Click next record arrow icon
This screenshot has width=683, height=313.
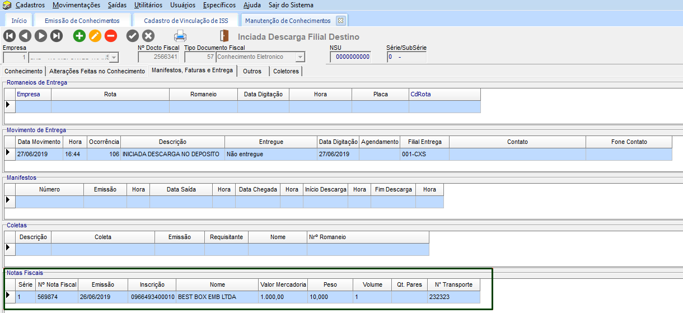tap(41, 36)
